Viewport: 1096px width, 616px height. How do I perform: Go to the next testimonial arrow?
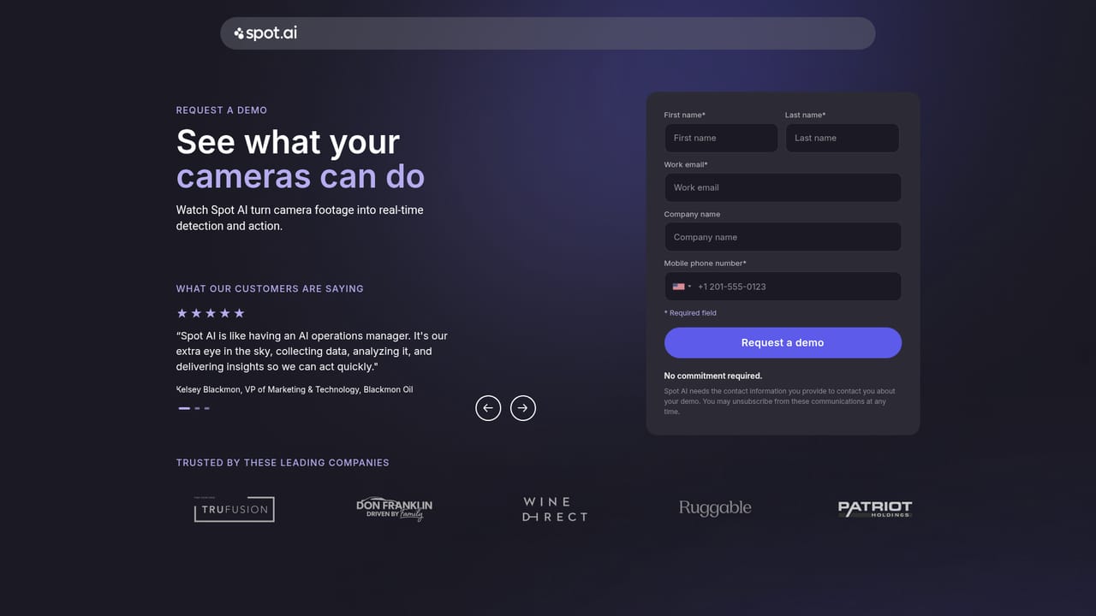click(523, 408)
